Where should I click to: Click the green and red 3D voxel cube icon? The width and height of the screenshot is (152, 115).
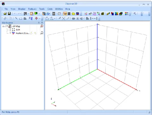121,14
